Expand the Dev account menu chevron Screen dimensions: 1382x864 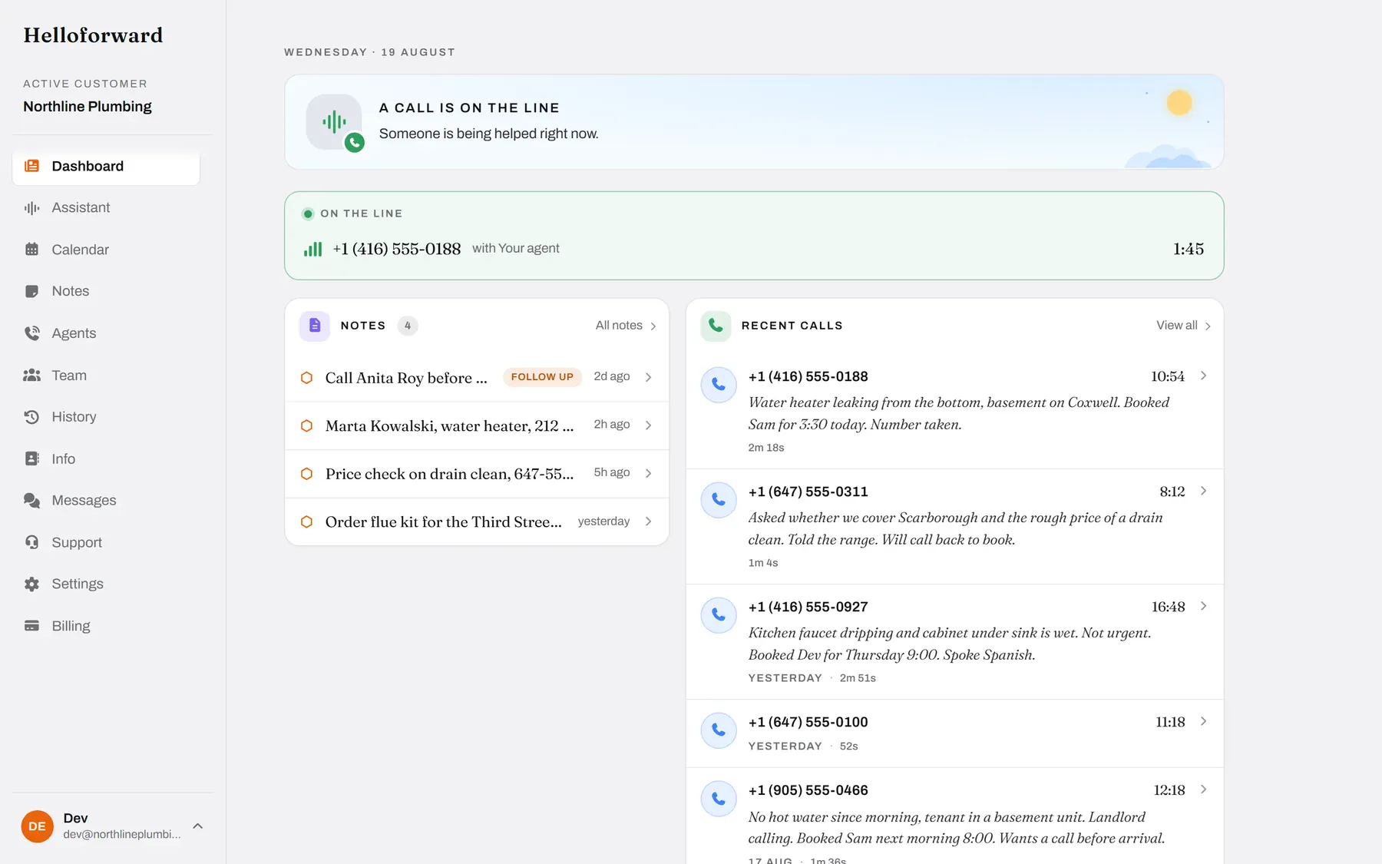(197, 826)
